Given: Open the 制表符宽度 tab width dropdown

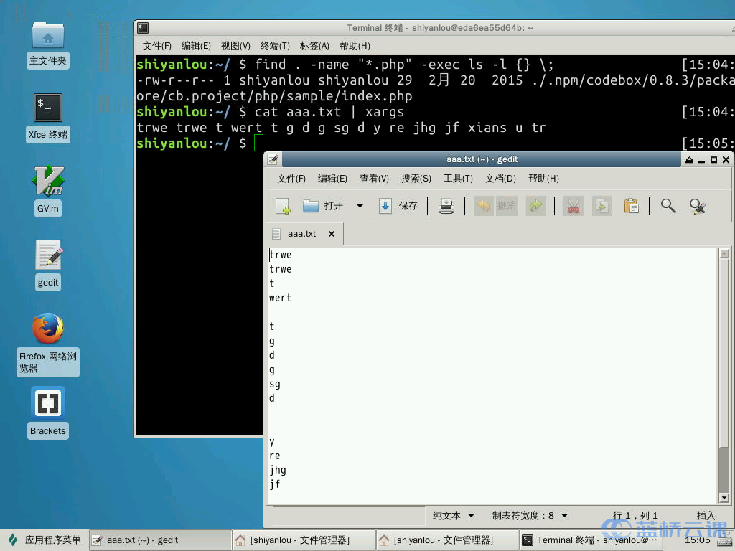Looking at the screenshot, I should (x=530, y=516).
